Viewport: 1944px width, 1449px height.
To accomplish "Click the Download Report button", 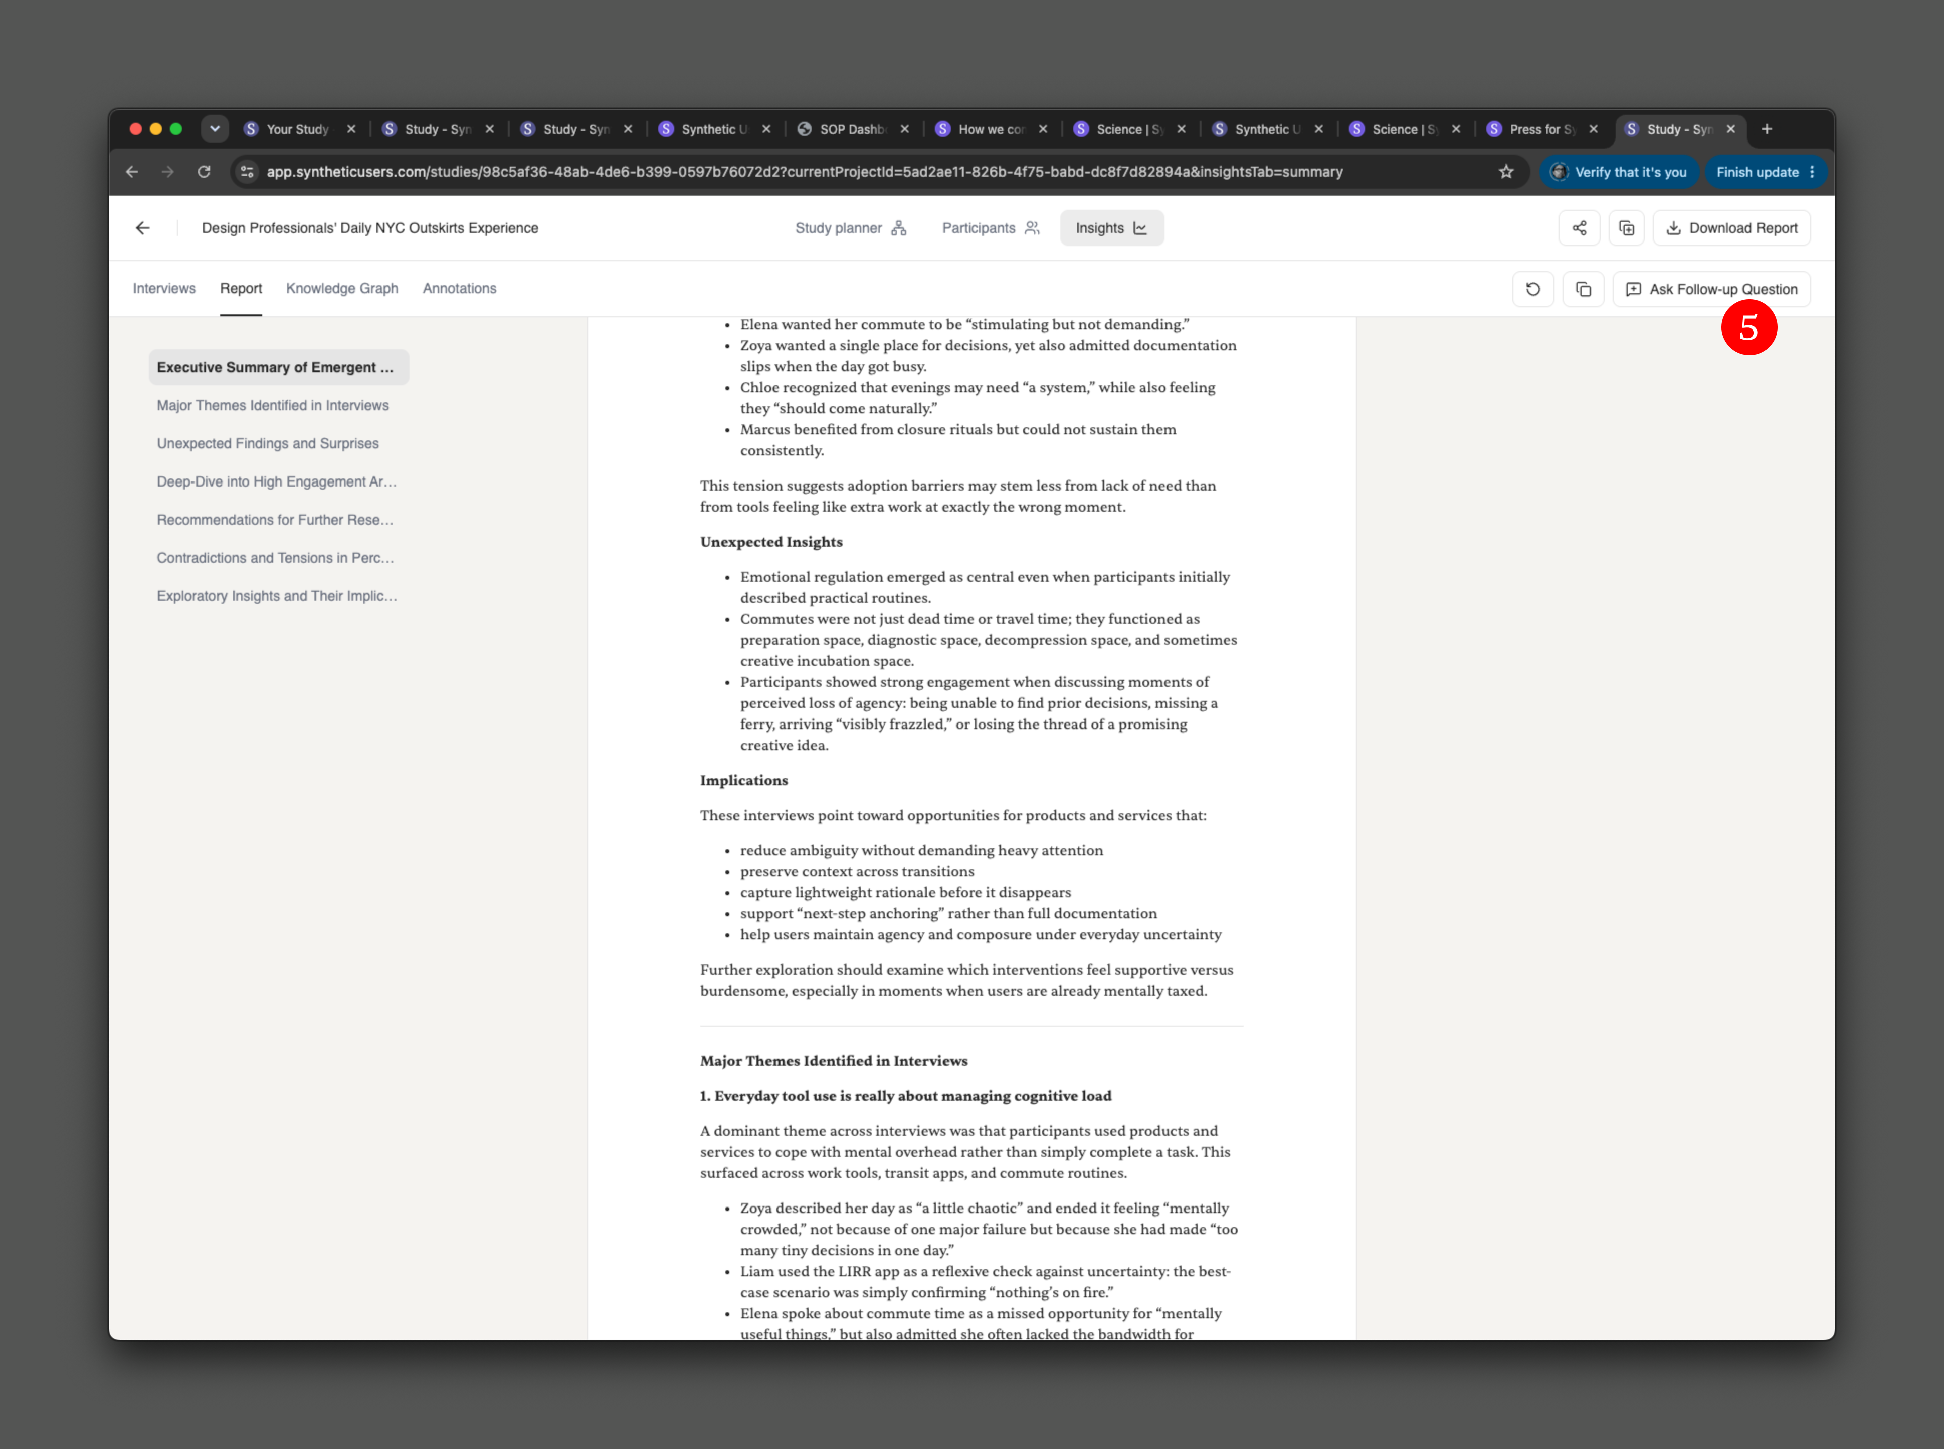I will tap(1731, 228).
